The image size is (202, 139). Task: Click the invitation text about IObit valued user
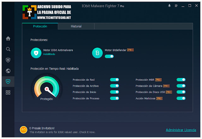pyautogui.click(x=62, y=132)
